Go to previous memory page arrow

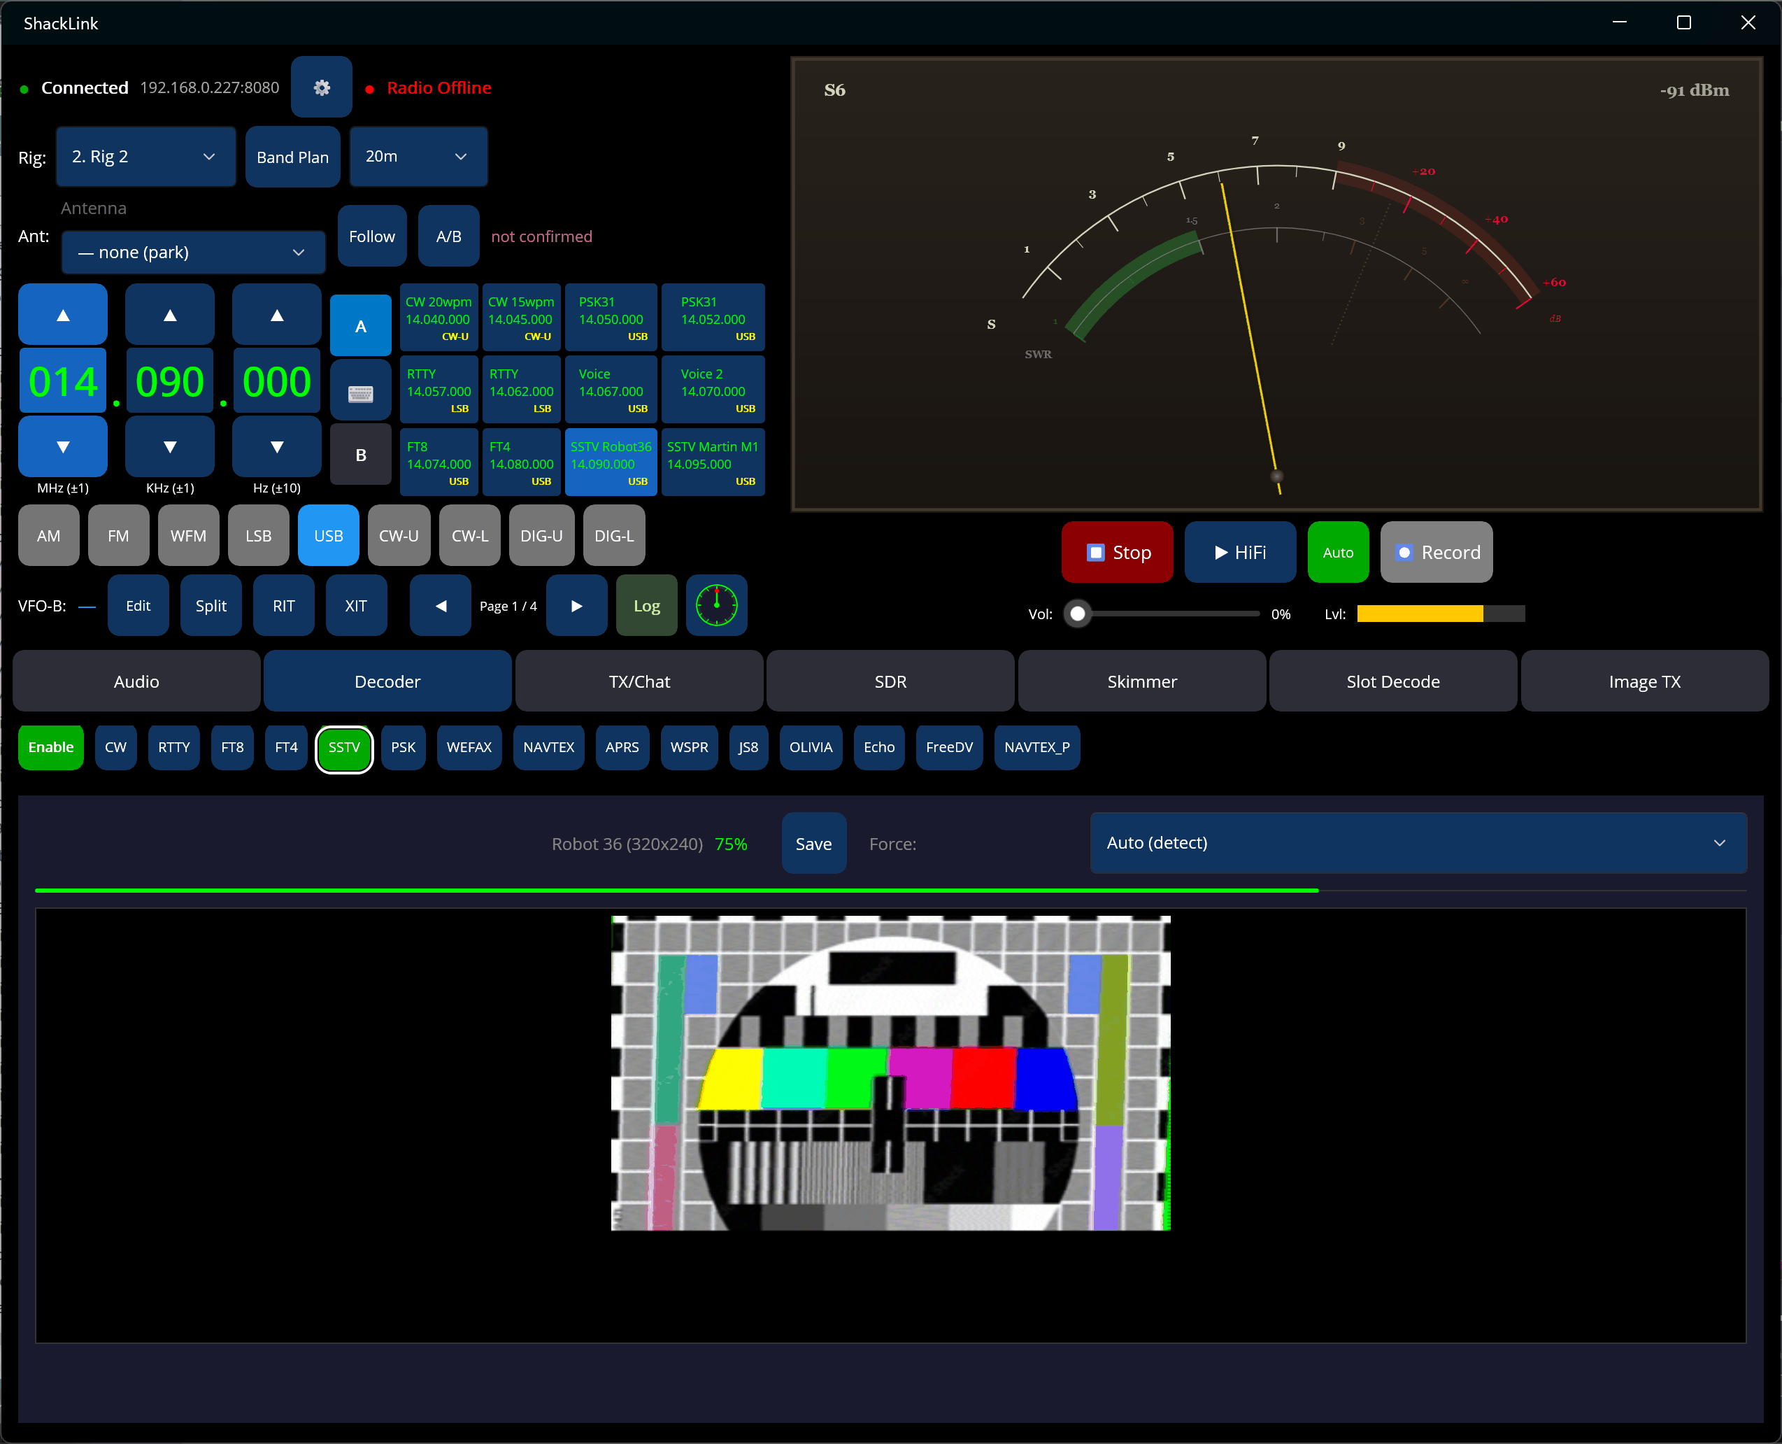click(x=441, y=606)
